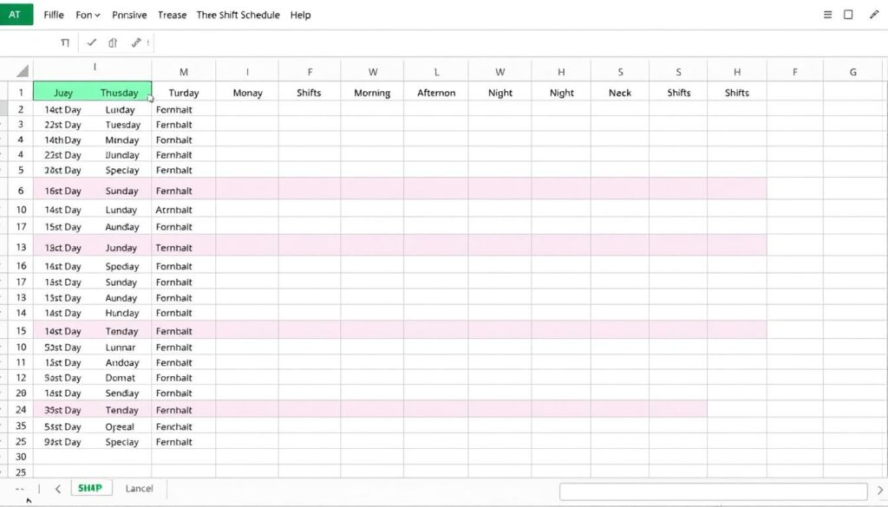Click the Speciay cell in row 5
The height and width of the screenshot is (507, 888).
point(122,170)
